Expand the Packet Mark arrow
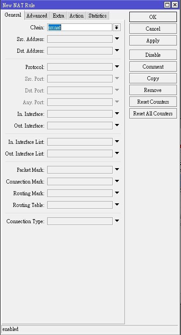 pyautogui.click(x=117, y=170)
